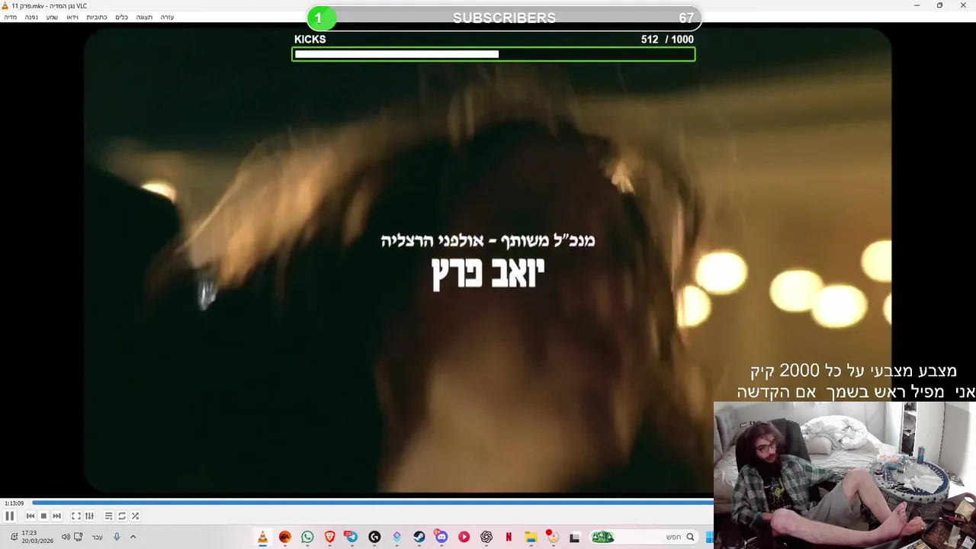Screen dimensions: 976x549
Task: Click the microphone tray icon
Action: pos(117,537)
